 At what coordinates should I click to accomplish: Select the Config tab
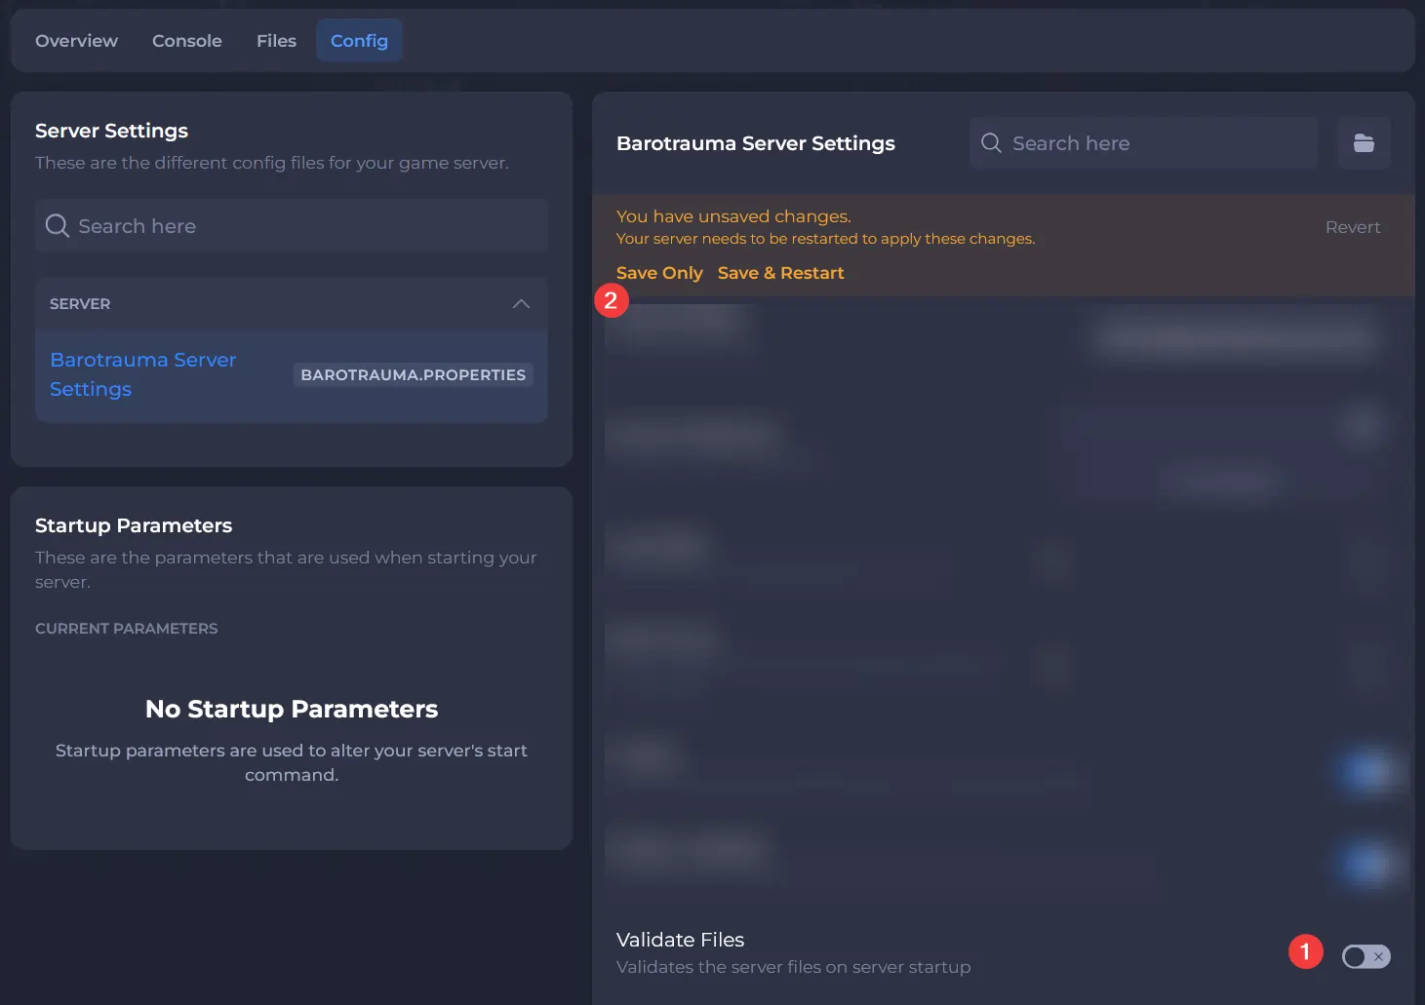click(359, 41)
